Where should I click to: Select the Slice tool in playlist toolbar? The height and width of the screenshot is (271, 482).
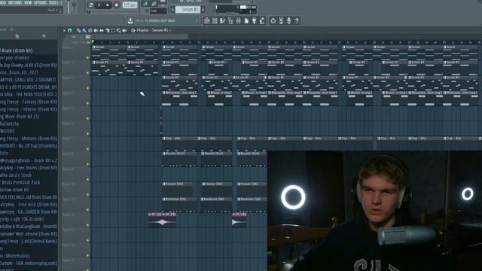pyautogui.click(x=107, y=30)
